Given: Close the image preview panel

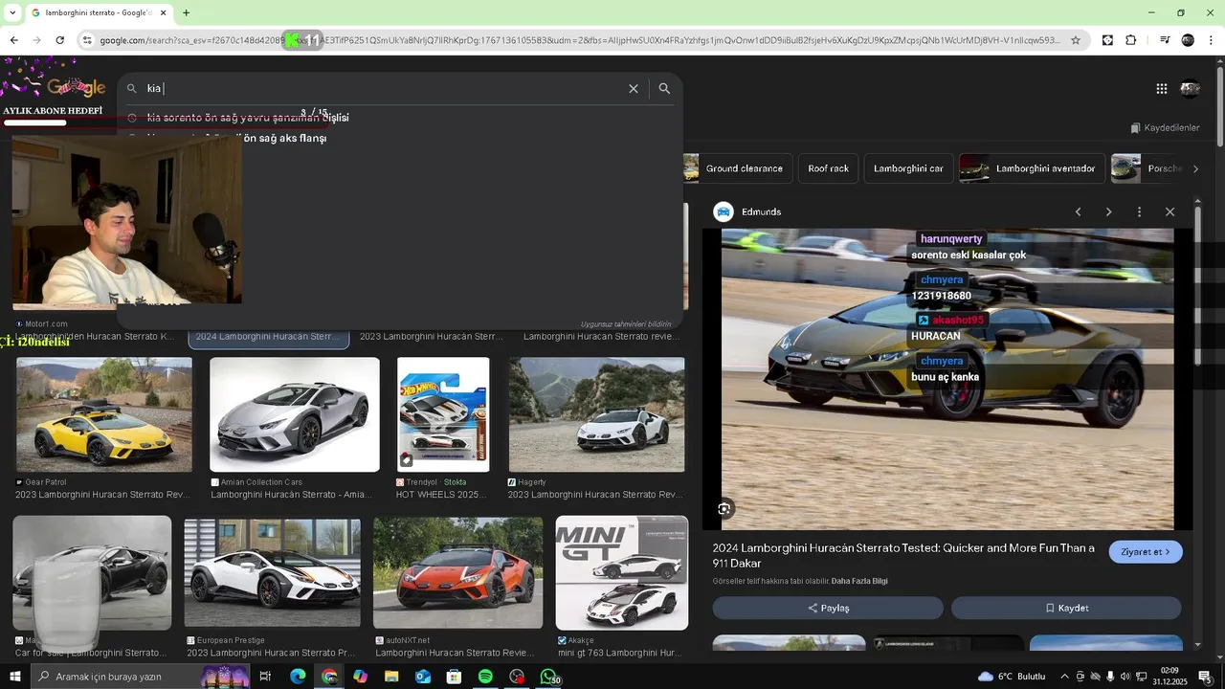Looking at the screenshot, I should (x=1169, y=211).
